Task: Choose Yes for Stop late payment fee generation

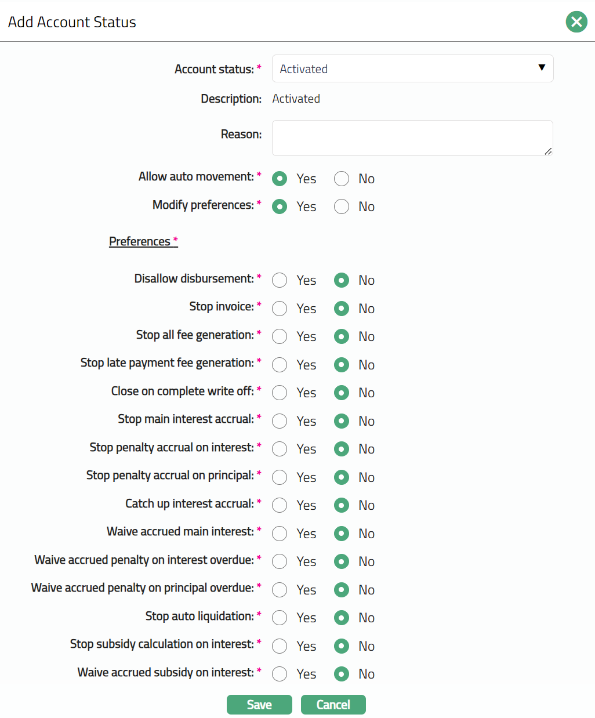Action: coord(280,365)
